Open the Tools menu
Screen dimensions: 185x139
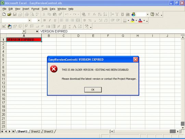pyautogui.click(x=45, y=9)
